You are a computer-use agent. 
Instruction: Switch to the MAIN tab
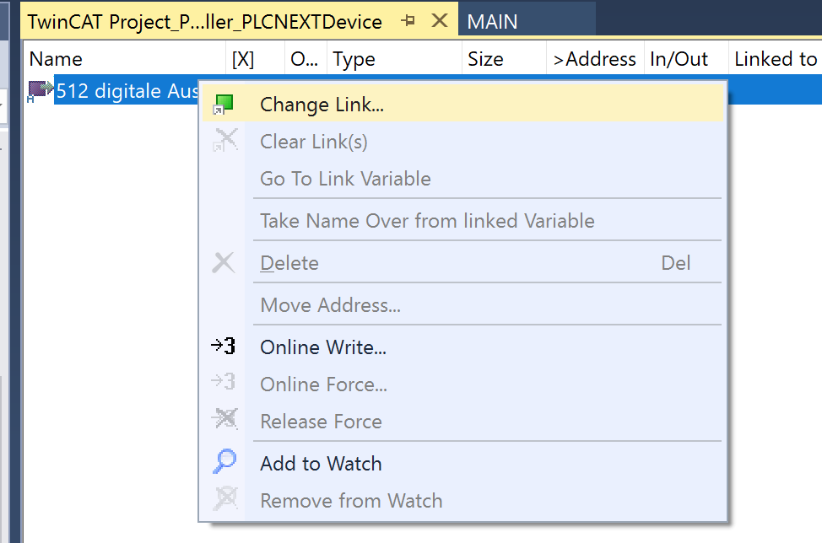pos(527,21)
